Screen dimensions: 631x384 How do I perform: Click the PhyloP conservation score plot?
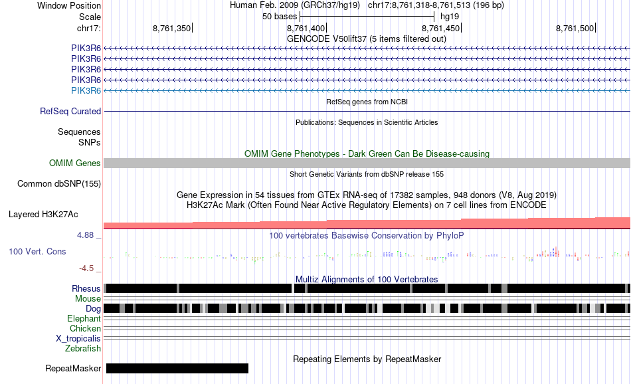coord(367,254)
